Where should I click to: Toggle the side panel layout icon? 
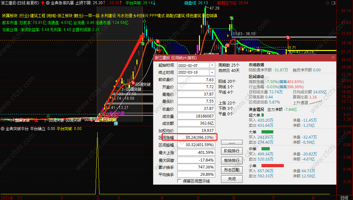click(334, 3)
